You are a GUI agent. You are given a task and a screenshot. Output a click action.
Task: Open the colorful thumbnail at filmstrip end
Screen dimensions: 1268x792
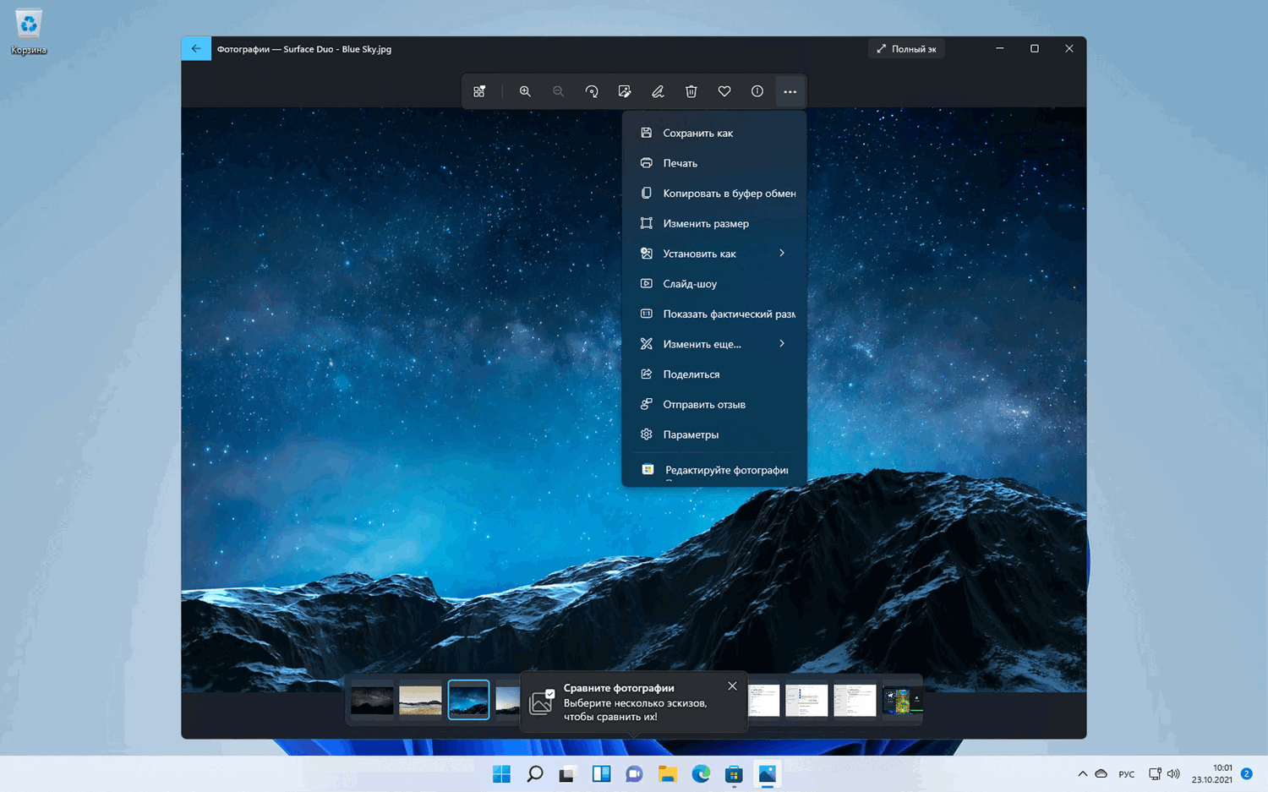[x=901, y=701]
